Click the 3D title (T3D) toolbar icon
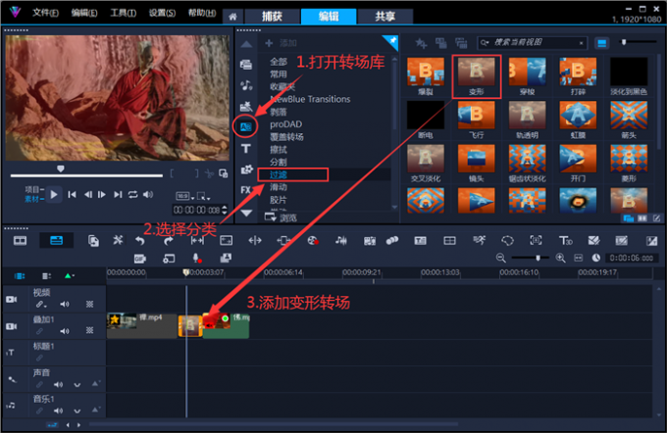The height and width of the screenshot is (433, 667). click(x=566, y=240)
